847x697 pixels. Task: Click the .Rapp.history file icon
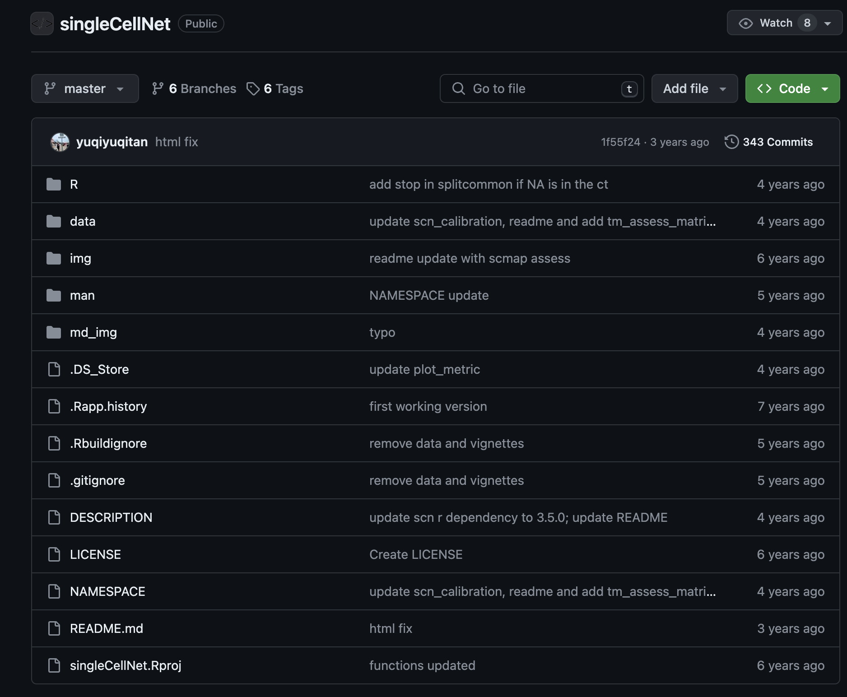pos(54,406)
